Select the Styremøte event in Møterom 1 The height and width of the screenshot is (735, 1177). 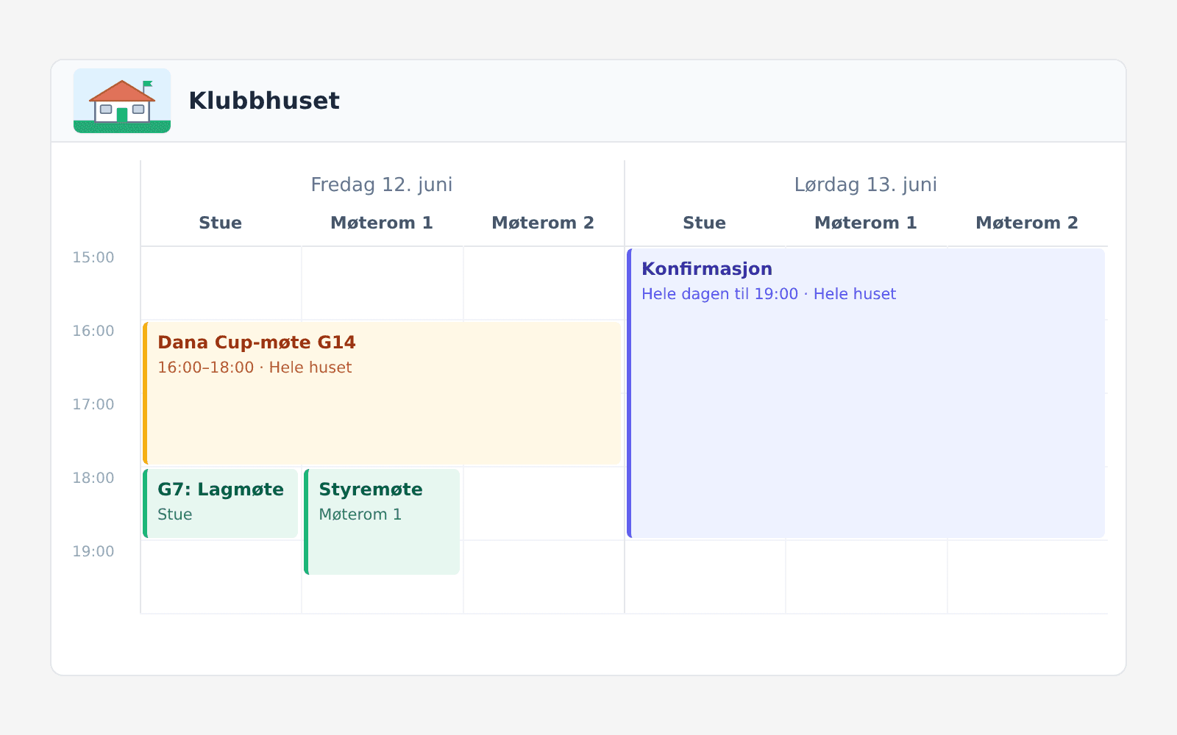(382, 522)
